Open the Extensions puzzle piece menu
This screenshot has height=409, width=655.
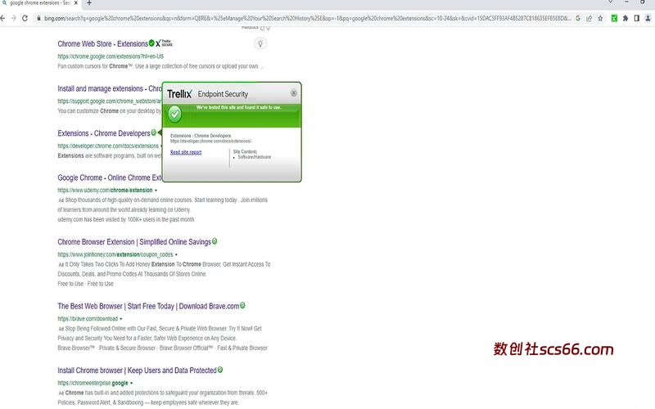626,18
